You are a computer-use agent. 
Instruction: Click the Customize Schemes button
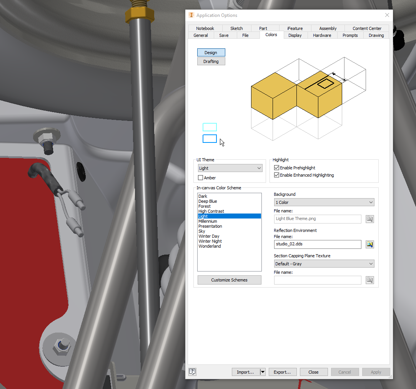click(x=229, y=280)
